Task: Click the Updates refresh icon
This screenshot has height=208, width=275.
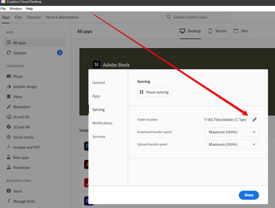Action: tap(9, 53)
